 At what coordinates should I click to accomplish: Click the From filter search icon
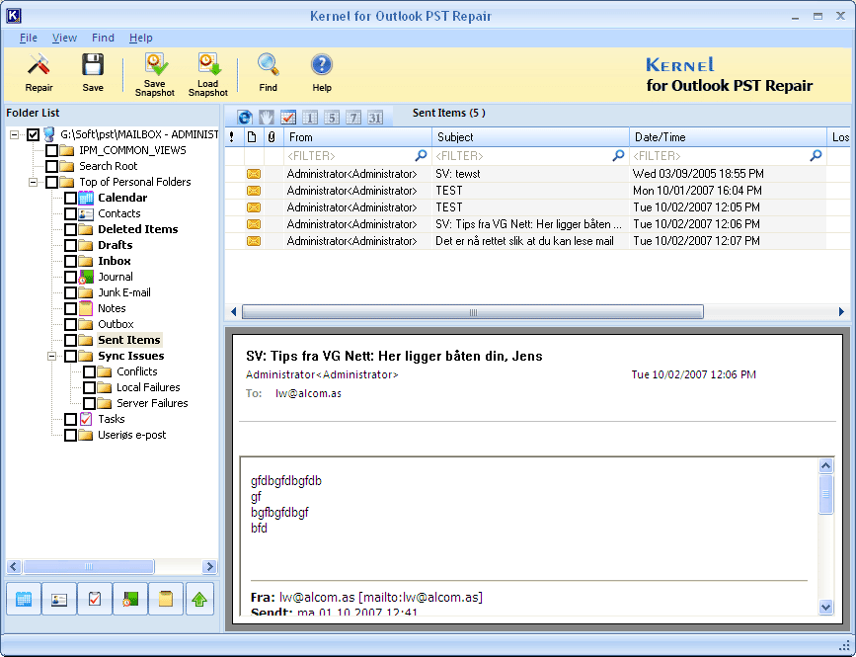pos(421,156)
